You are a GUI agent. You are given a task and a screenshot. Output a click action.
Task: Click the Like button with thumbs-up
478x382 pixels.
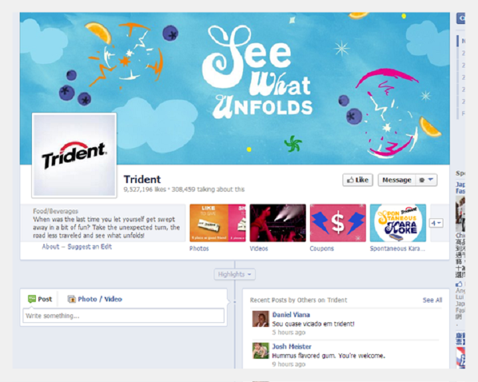click(358, 180)
